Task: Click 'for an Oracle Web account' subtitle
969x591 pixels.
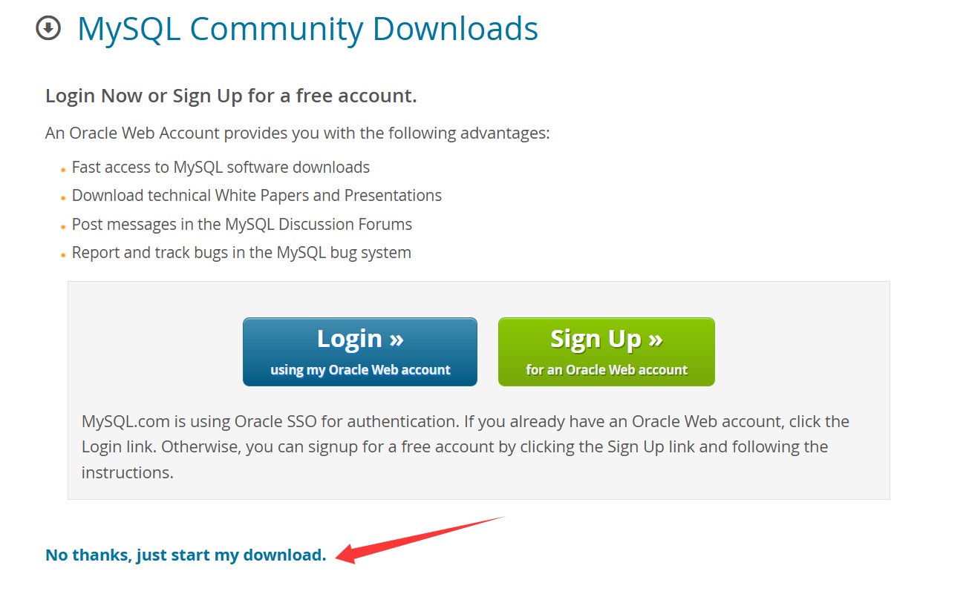Action: (x=607, y=370)
